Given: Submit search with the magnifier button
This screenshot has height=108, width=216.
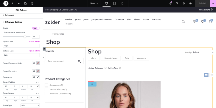Looking at the screenshot, I should tap(79, 61).
